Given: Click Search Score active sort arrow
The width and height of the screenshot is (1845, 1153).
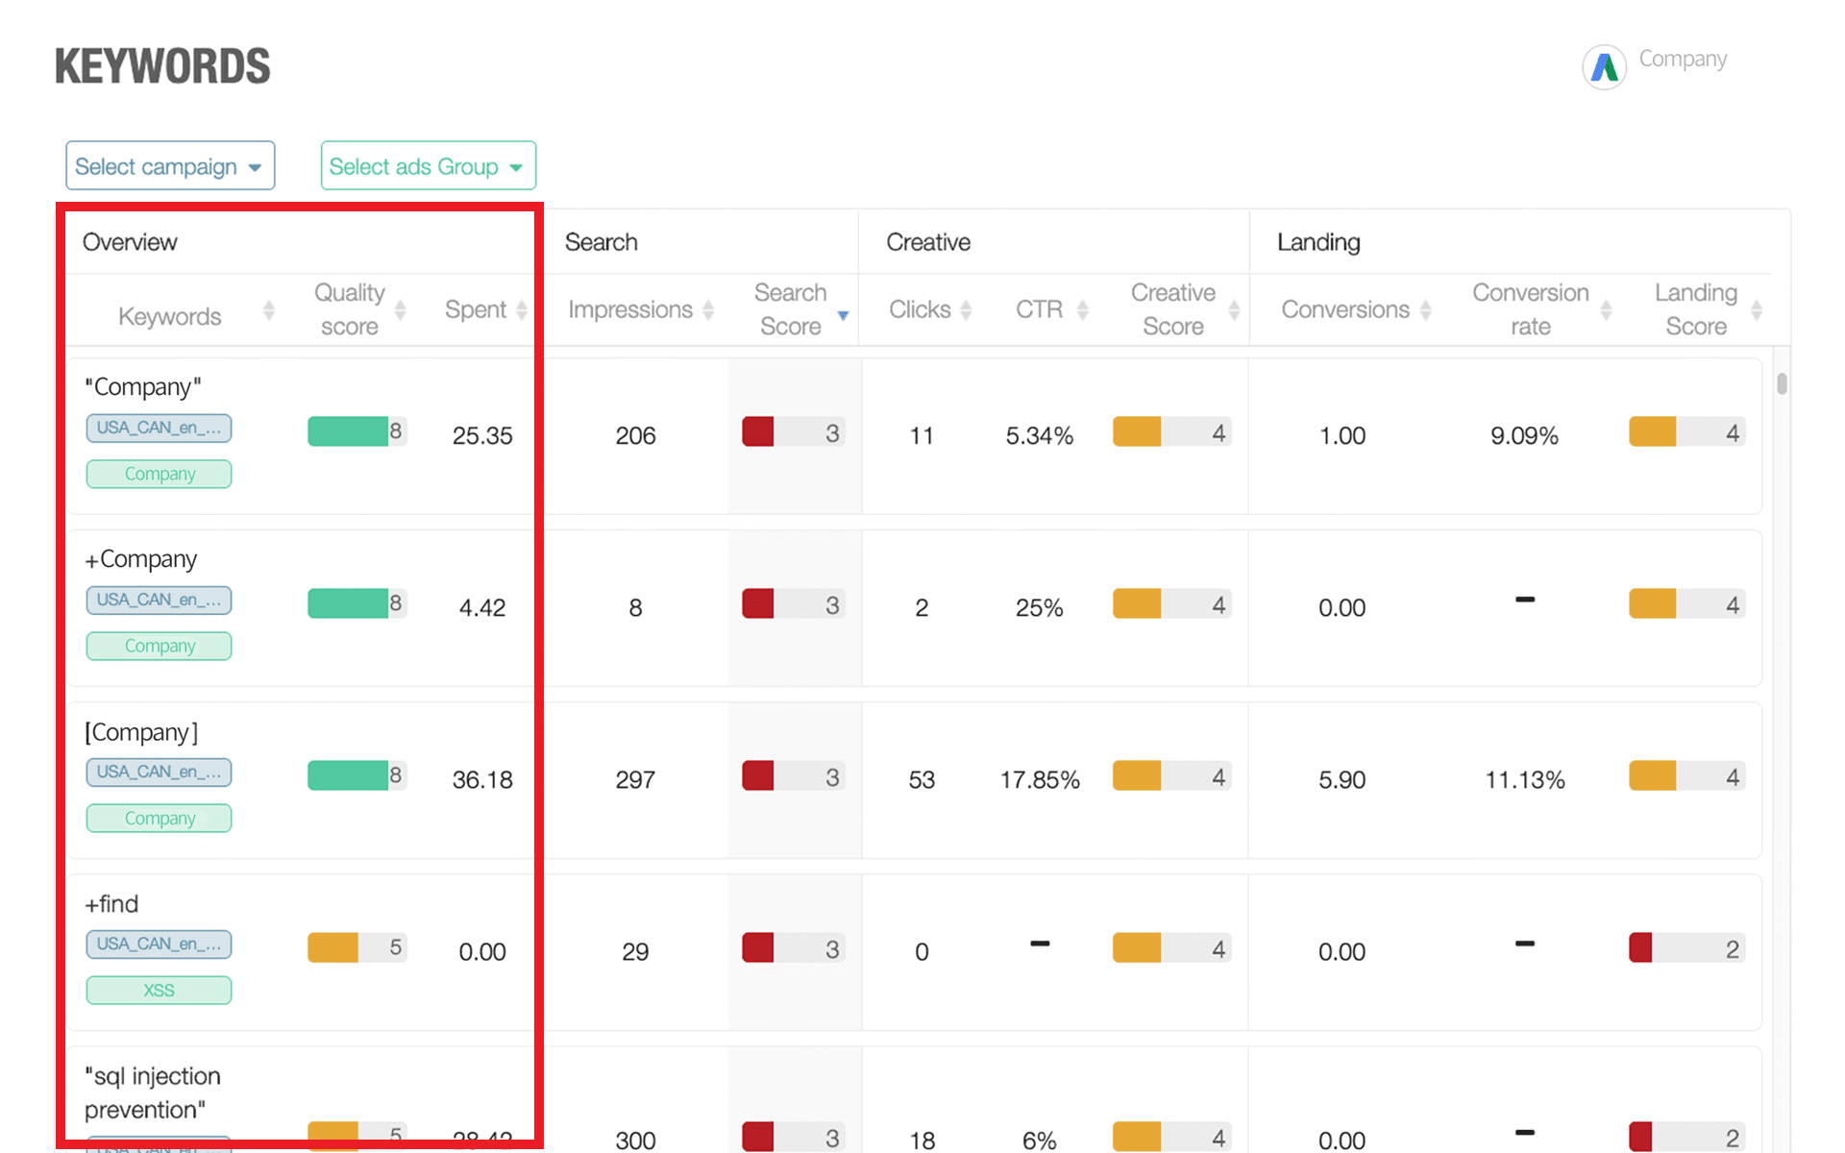Looking at the screenshot, I should (843, 315).
